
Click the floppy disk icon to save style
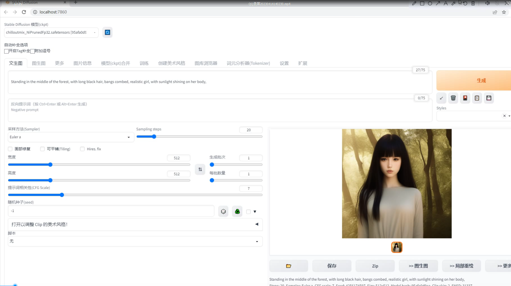pyautogui.click(x=489, y=98)
